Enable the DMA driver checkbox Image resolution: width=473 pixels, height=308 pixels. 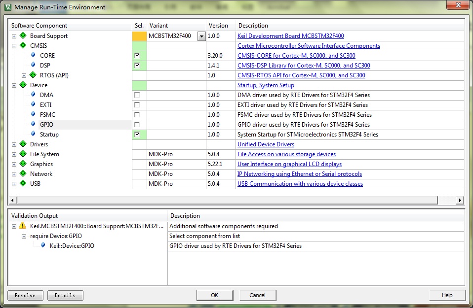pyautogui.click(x=137, y=95)
